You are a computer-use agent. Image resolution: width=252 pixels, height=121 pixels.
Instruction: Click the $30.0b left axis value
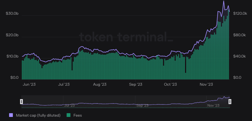pos(12,14)
